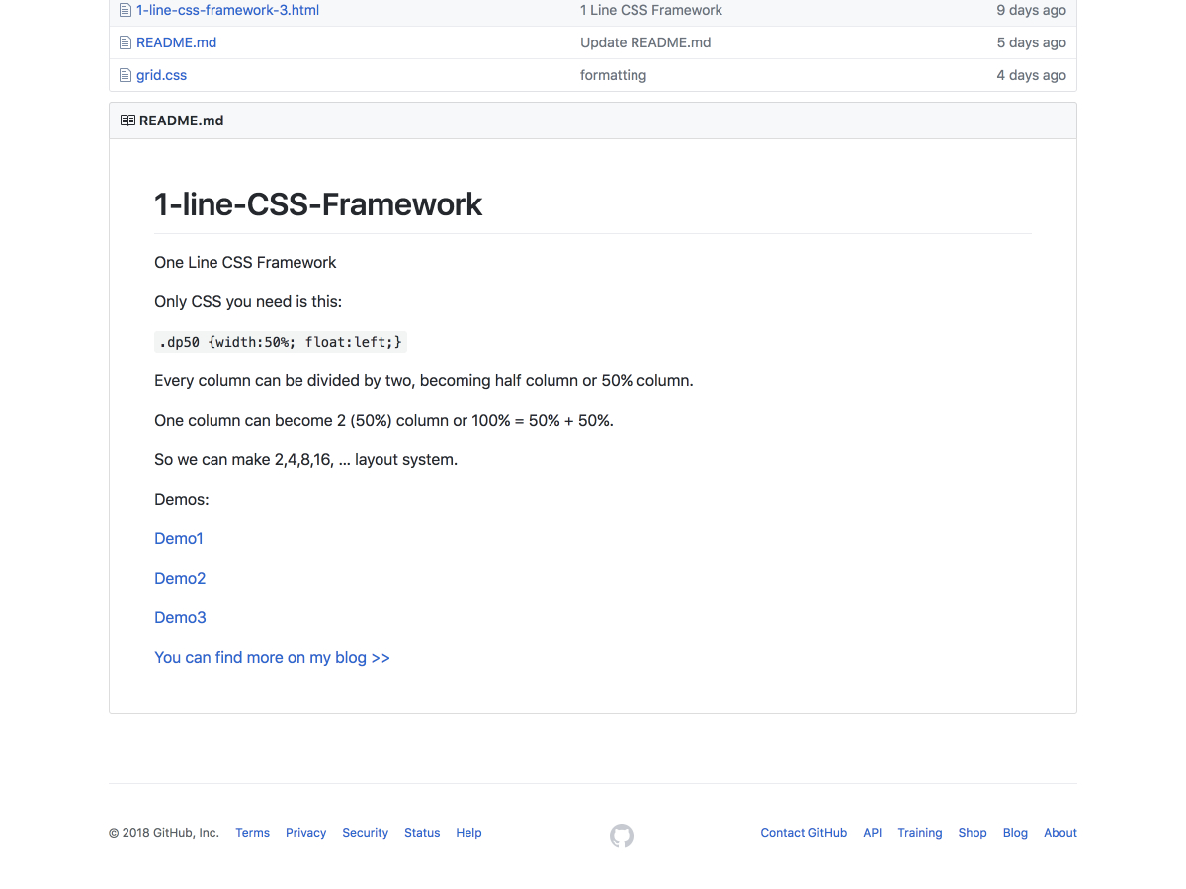Click the 'So we can make 2,4,8,16, ... layout system.' line

pyautogui.click(x=305, y=459)
